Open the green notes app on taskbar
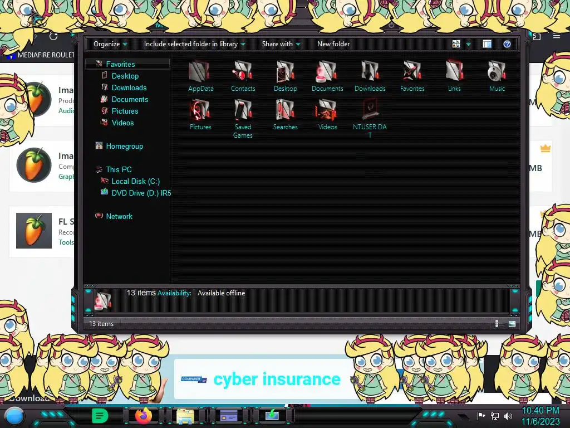This screenshot has width=570, height=428. 100,416
